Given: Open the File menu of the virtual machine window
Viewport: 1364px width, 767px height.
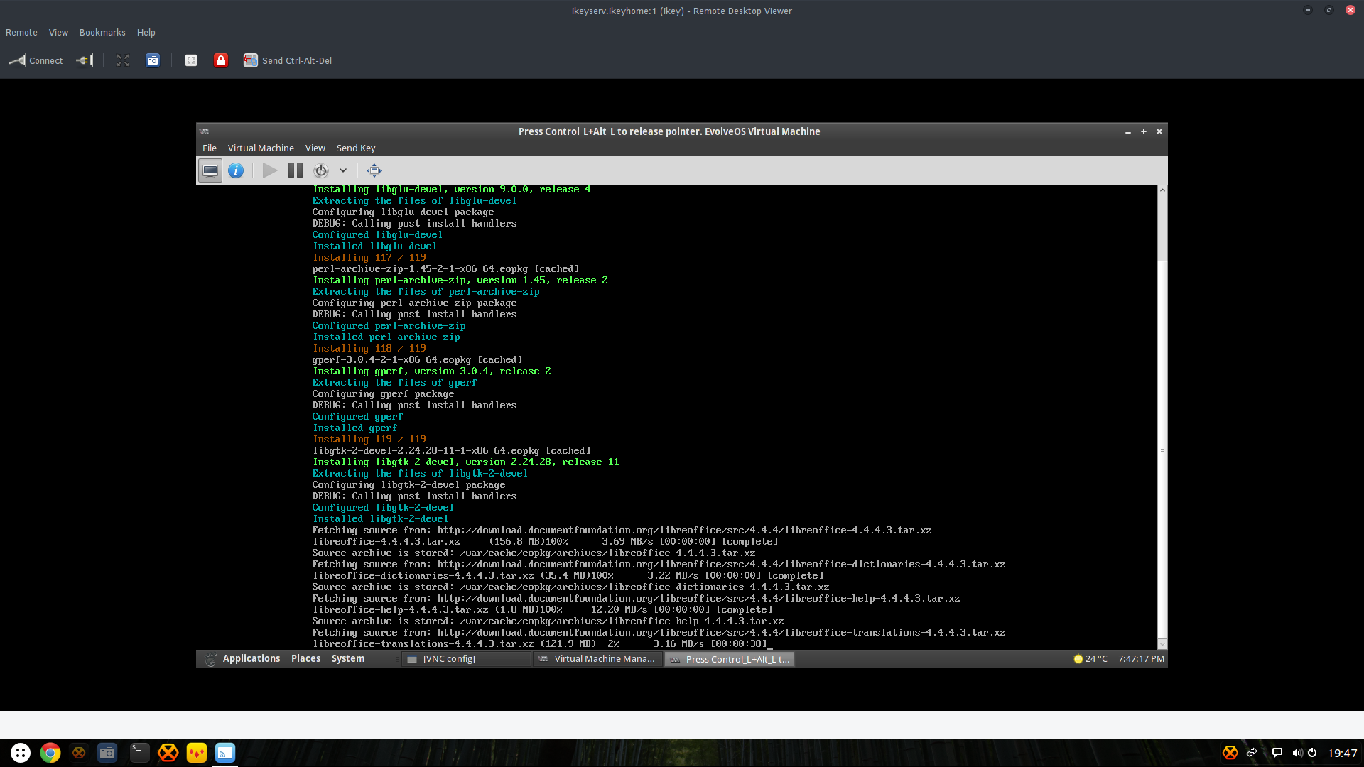Looking at the screenshot, I should 210,148.
